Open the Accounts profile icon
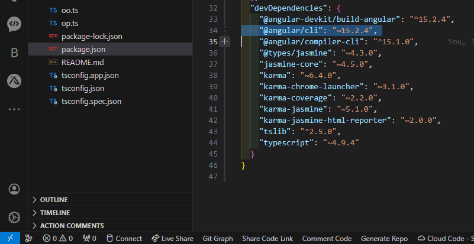This screenshot has height=244, width=474. click(x=14, y=189)
